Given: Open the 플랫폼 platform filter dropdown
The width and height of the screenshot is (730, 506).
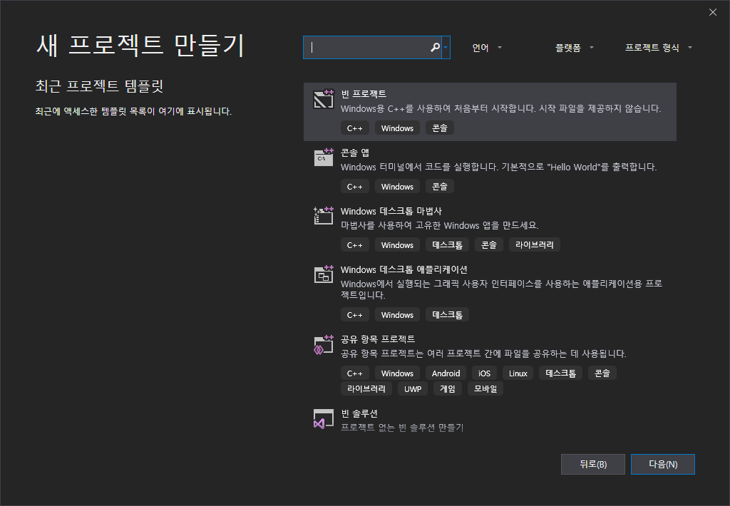Looking at the screenshot, I should coord(575,48).
